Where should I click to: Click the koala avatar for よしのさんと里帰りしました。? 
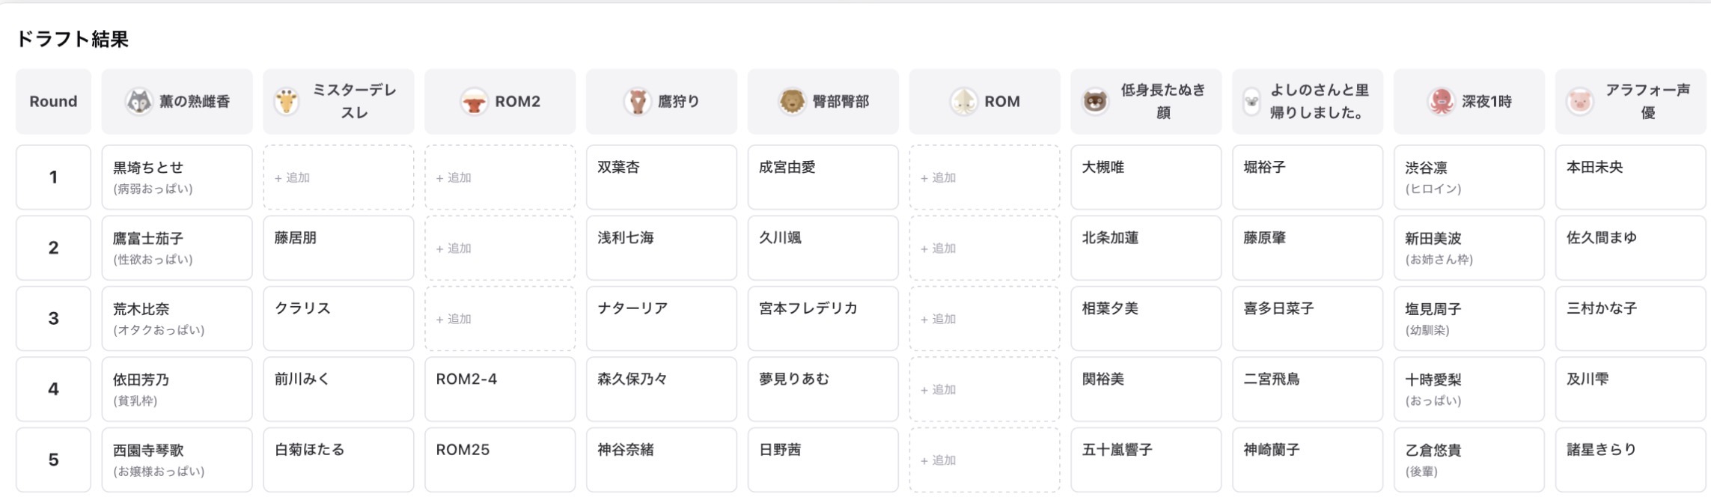pos(1251,102)
